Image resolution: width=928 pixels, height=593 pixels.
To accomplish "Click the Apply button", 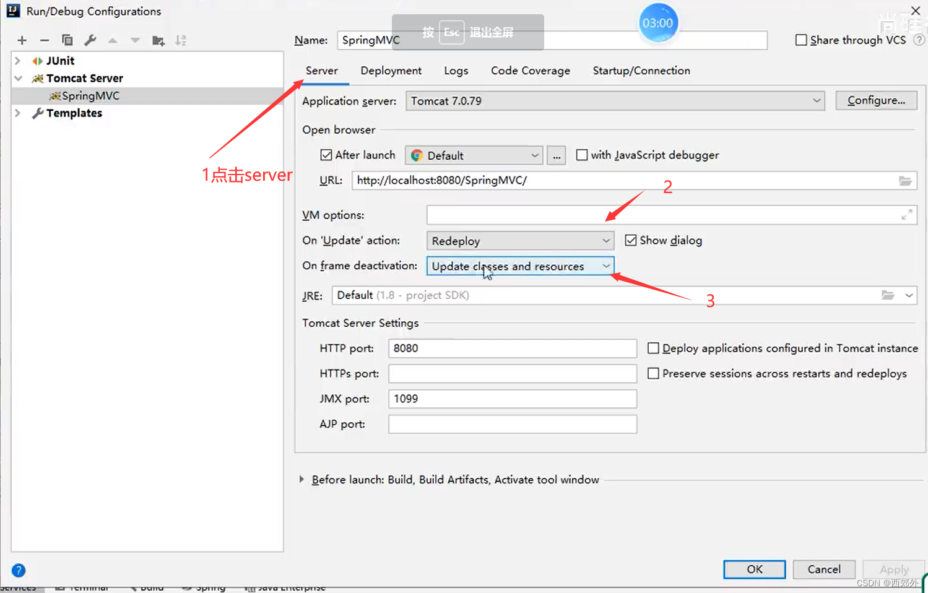I will [894, 569].
